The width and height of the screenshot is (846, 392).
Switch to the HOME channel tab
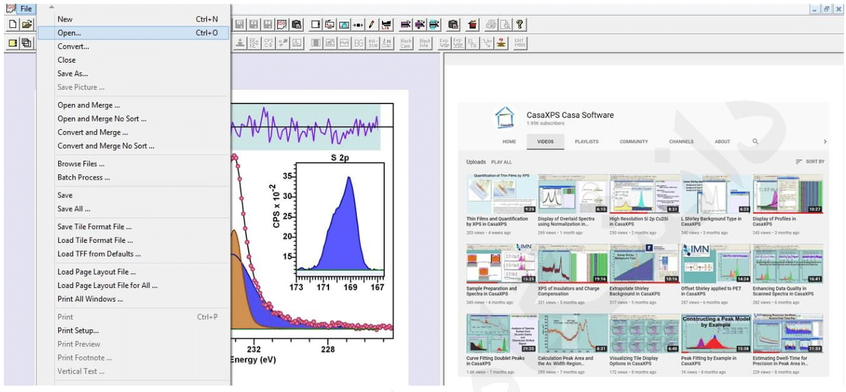tap(509, 142)
